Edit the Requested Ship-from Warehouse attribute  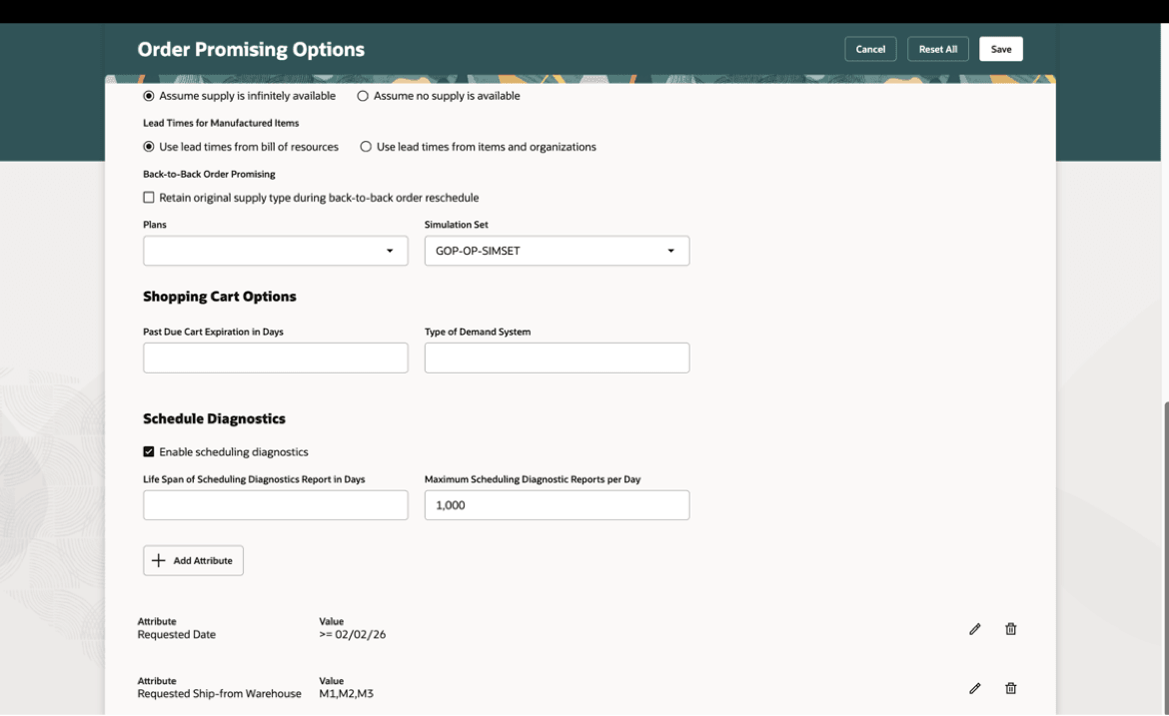click(x=974, y=688)
